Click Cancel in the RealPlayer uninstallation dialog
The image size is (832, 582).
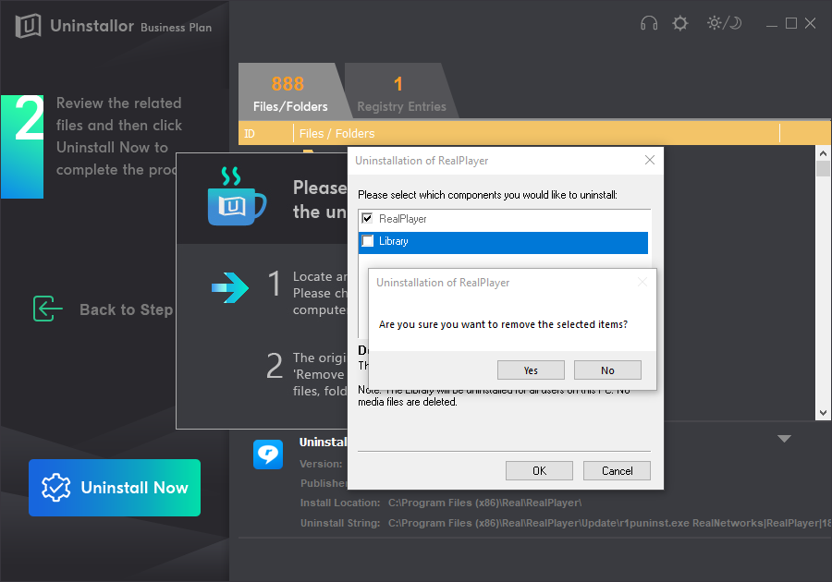click(x=617, y=471)
